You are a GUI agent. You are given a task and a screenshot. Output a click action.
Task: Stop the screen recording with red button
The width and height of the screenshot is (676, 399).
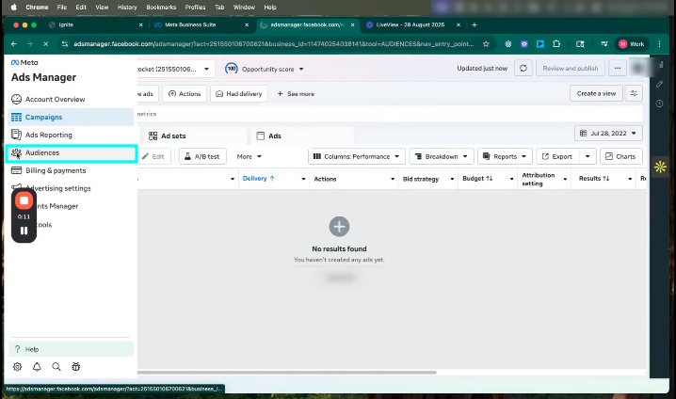pyautogui.click(x=24, y=200)
